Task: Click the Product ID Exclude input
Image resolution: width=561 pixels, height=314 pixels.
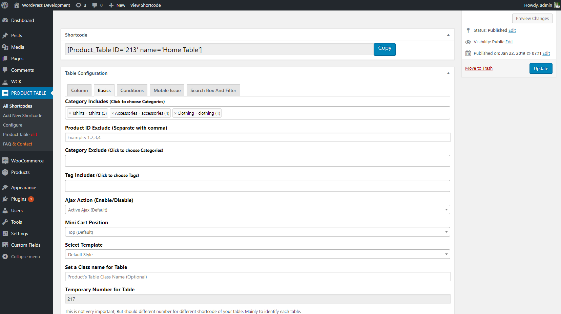Action: click(x=257, y=137)
